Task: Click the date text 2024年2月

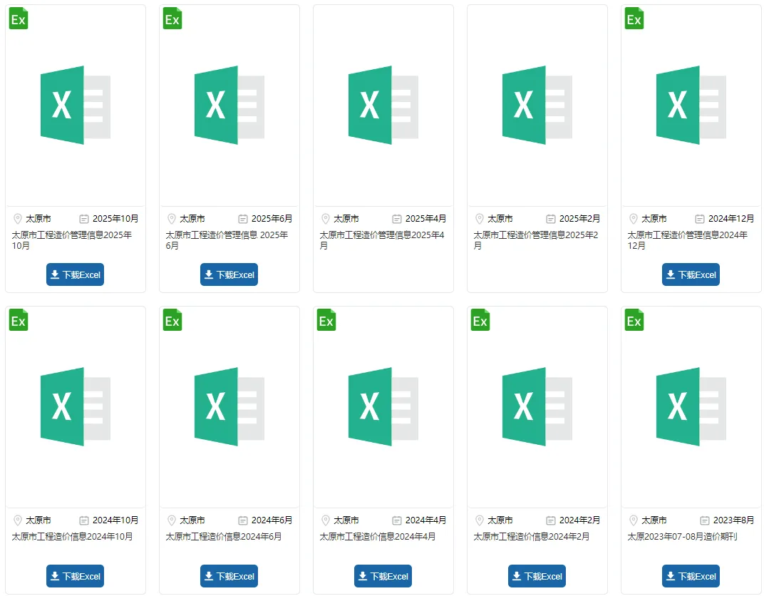Action: click(580, 520)
